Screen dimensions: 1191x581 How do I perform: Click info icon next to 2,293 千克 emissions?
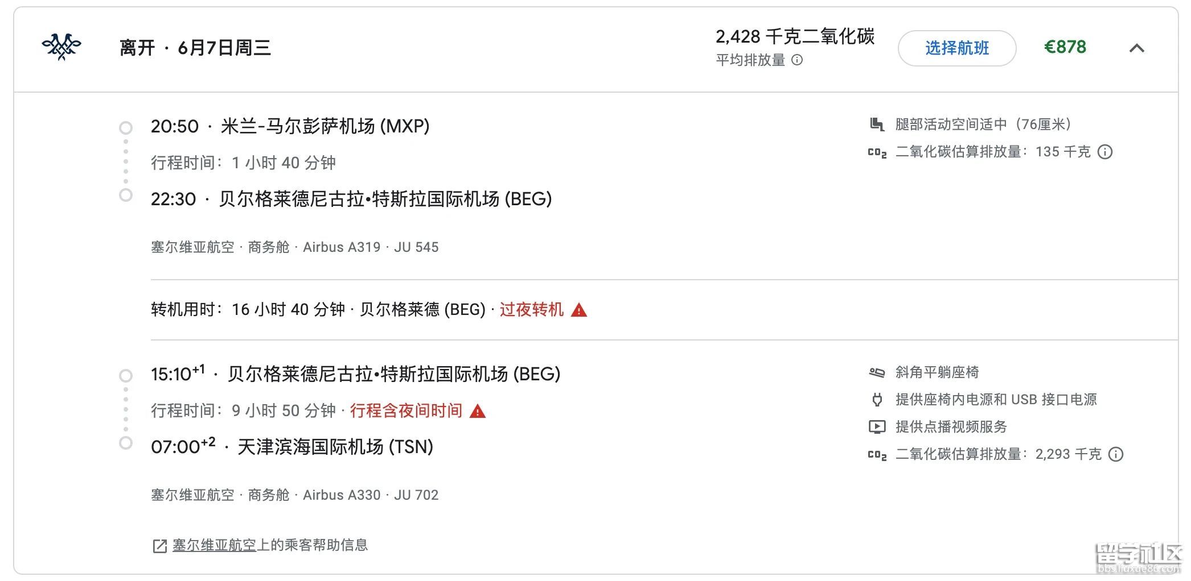click(x=1116, y=454)
